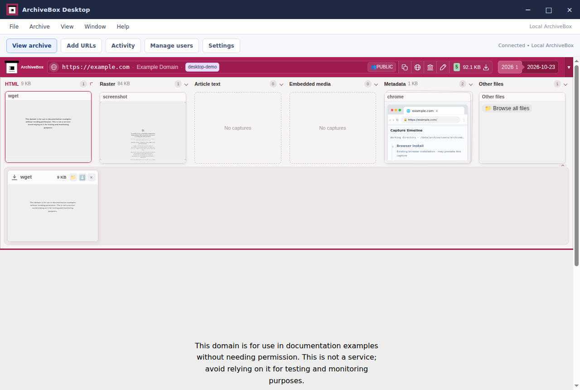Viewport: 580px width, 390px height.
Task: Click Browse all files
Action: pos(507,108)
